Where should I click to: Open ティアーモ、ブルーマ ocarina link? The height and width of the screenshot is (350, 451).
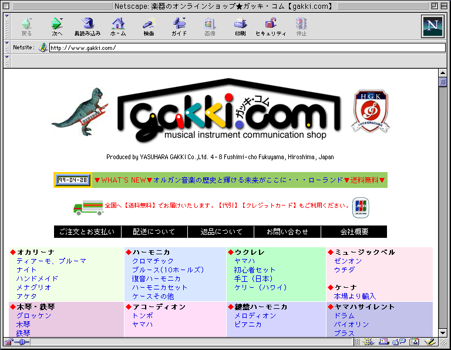coord(52,261)
